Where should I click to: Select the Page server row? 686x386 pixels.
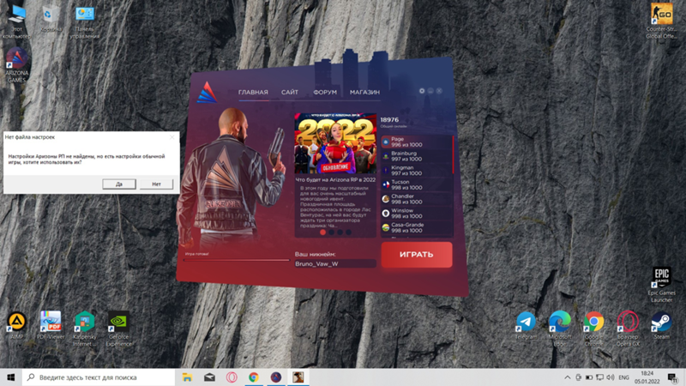416,142
